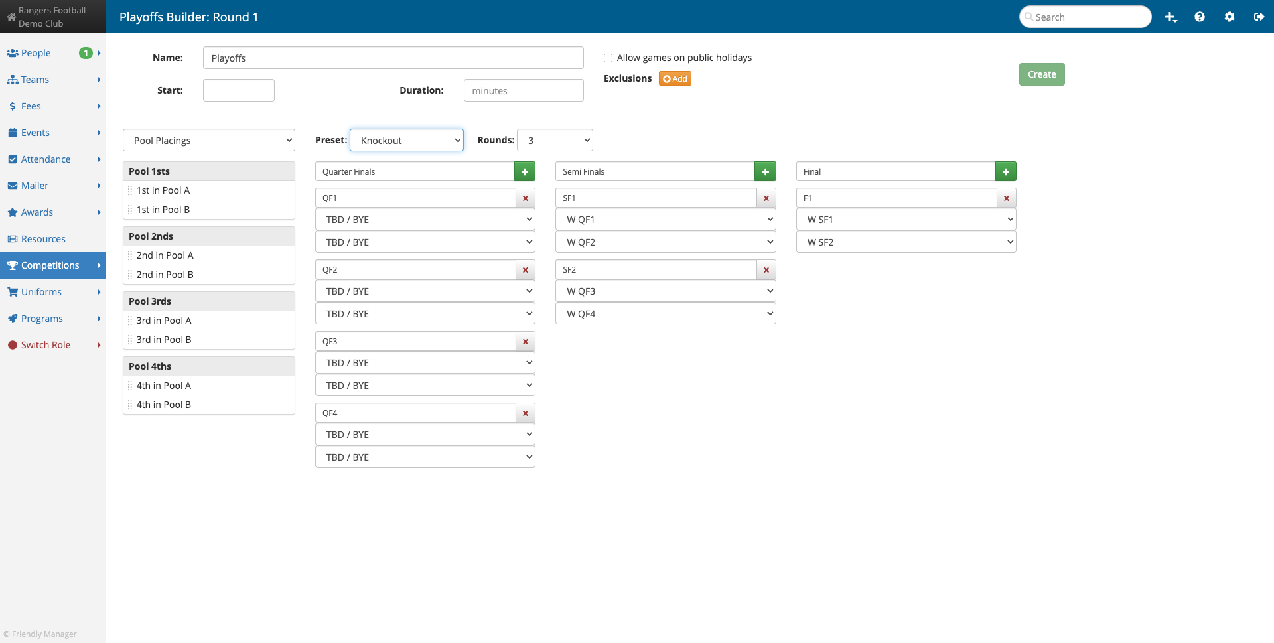This screenshot has width=1274, height=643.
Task: Click the orange Add exclusions button
Action: [x=674, y=78]
